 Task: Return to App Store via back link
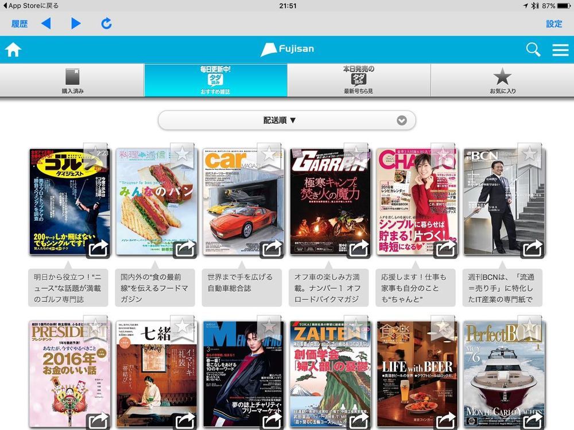(30, 6)
